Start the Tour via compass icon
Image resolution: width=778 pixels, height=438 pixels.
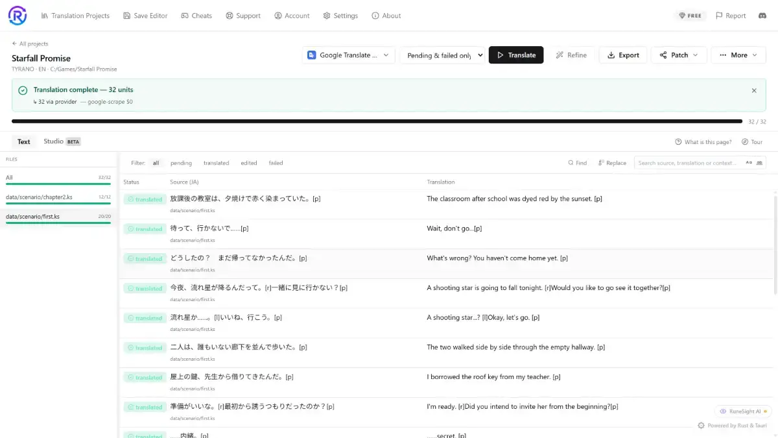pyautogui.click(x=745, y=142)
